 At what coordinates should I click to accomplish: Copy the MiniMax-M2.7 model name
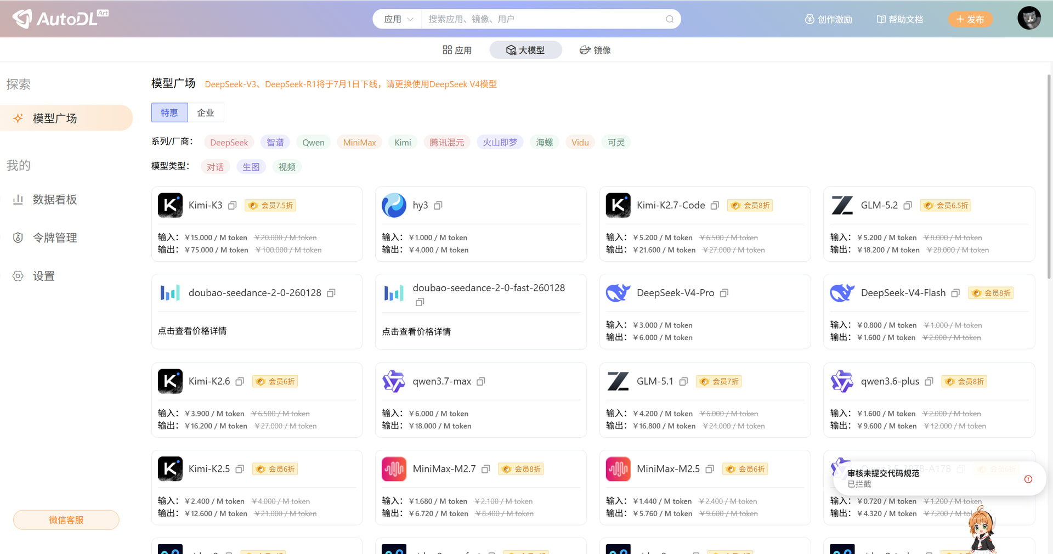tap(485, 470)
